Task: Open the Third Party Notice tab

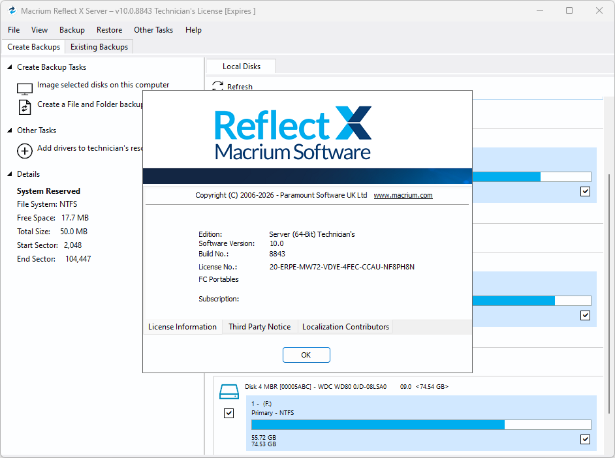Action: pyautogui.click(x=260, y=327)
